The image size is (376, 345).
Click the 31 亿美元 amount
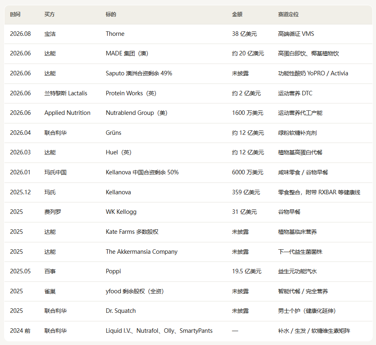click(x=244, y=212)
